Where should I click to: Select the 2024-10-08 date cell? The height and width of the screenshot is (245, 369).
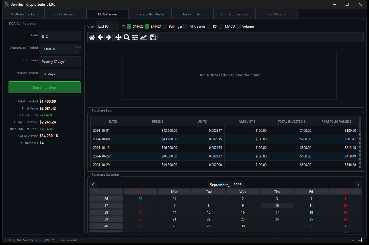tap(113, 139)
